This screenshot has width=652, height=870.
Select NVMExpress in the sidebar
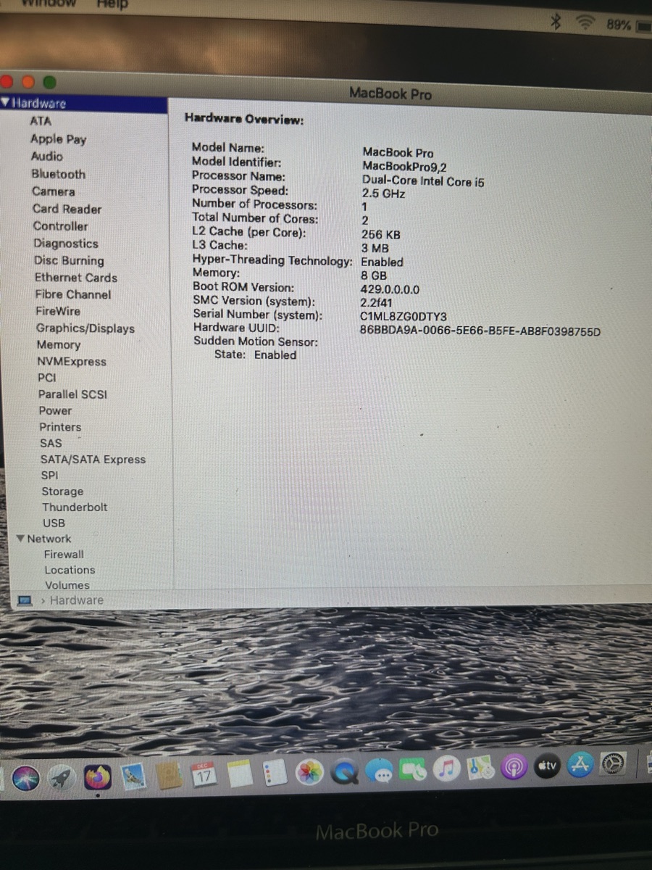[x=72, y=362]
